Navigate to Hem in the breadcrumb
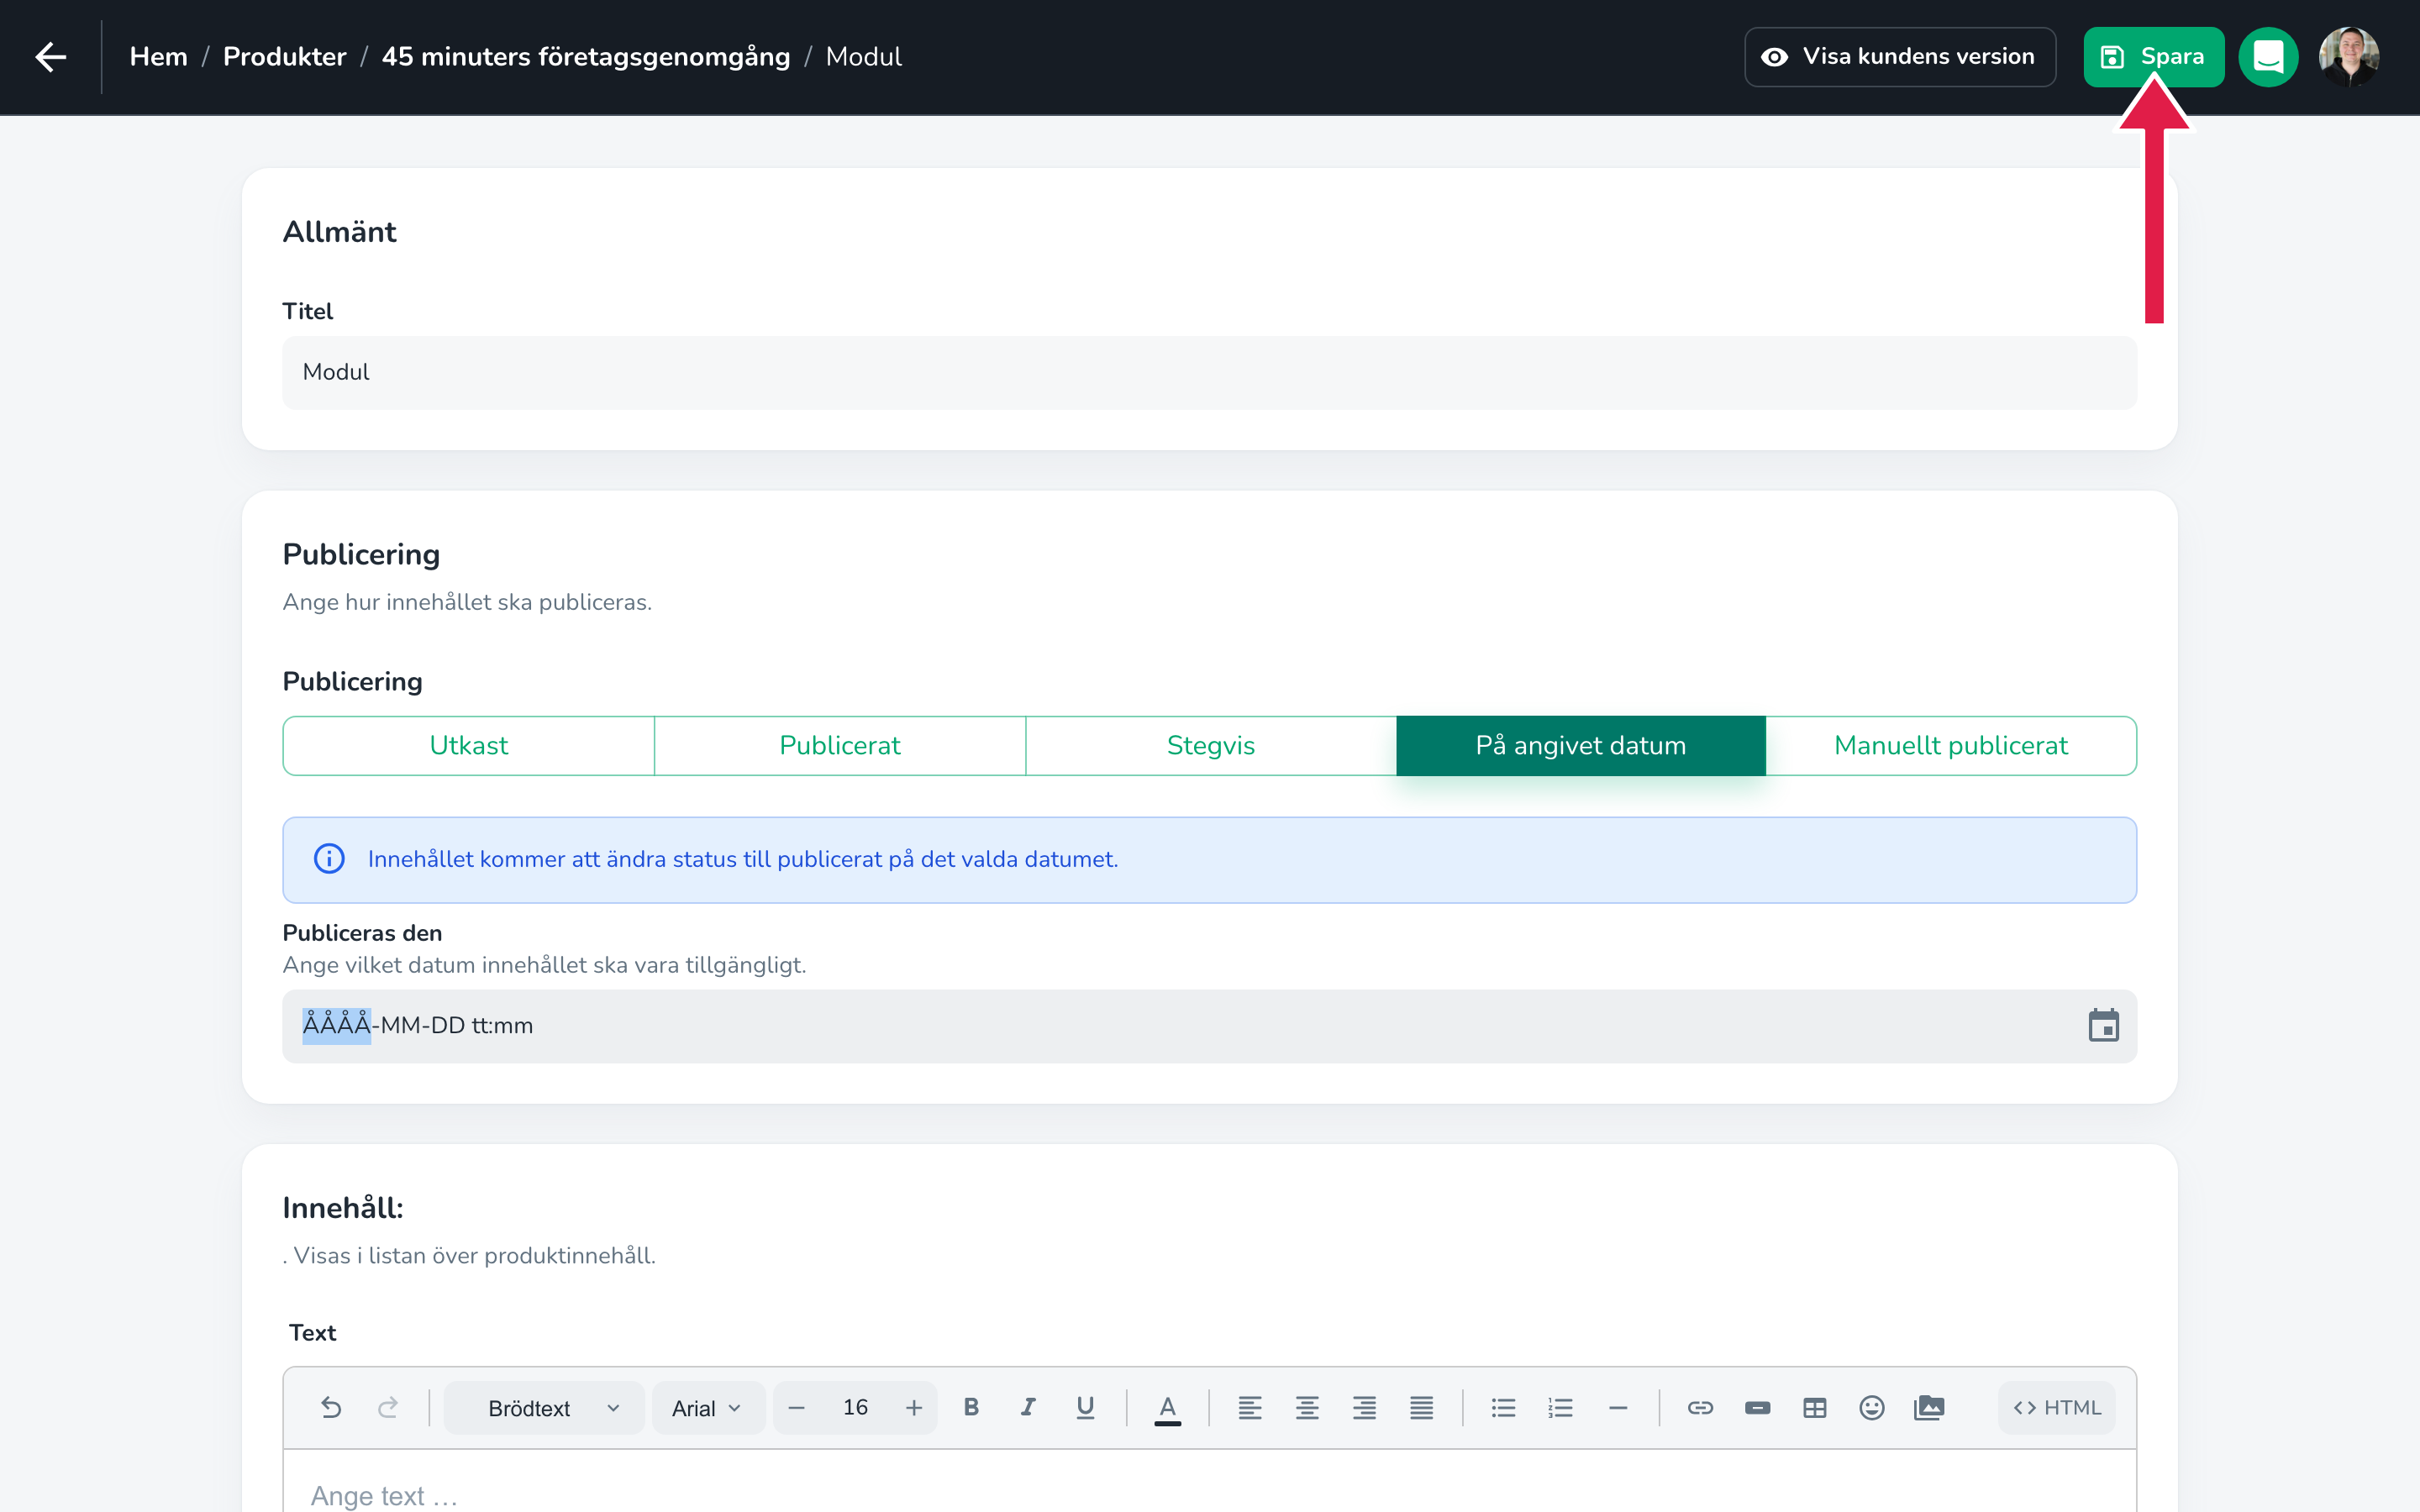 tap(159, 57)
